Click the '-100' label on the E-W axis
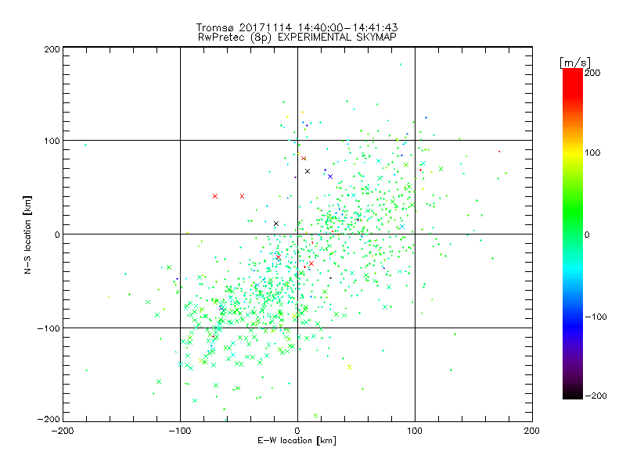This screenshot has height=469, width=626. [x=180, y=431]
